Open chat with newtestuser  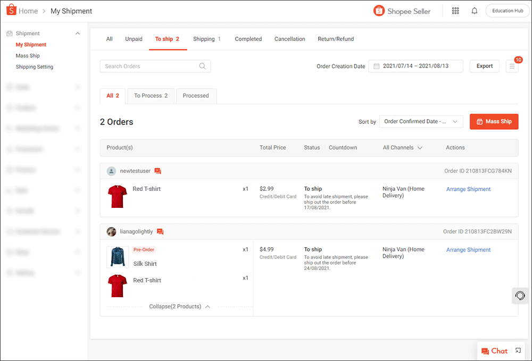pyautogui.click(x=157, y=171)
